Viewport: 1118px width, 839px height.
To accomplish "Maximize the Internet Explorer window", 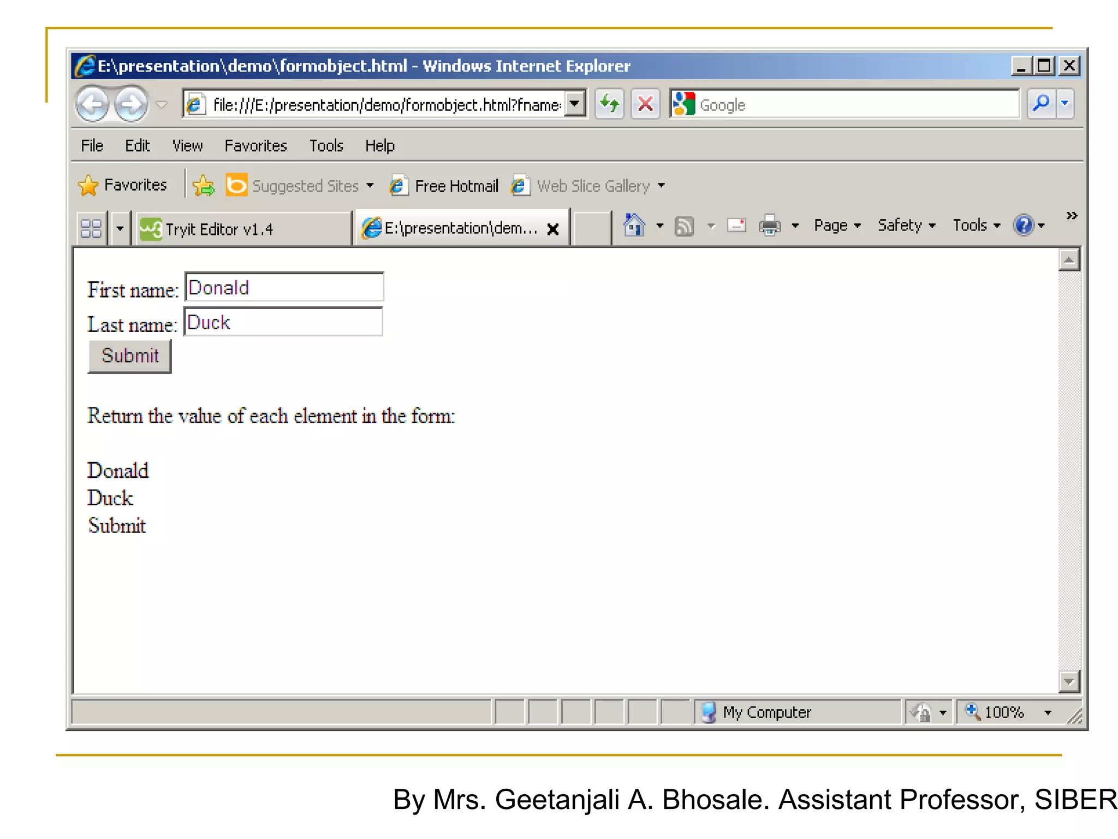I will point(1044,66).
